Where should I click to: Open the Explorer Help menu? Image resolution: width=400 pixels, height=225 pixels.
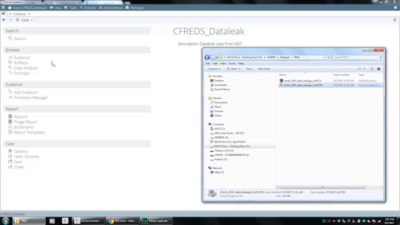tap(241, 63)
